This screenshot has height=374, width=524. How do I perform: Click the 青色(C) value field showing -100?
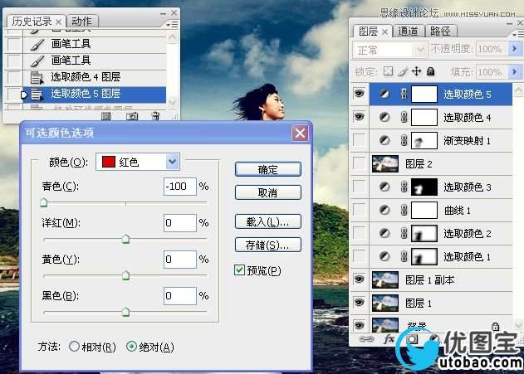pos(180,186)
